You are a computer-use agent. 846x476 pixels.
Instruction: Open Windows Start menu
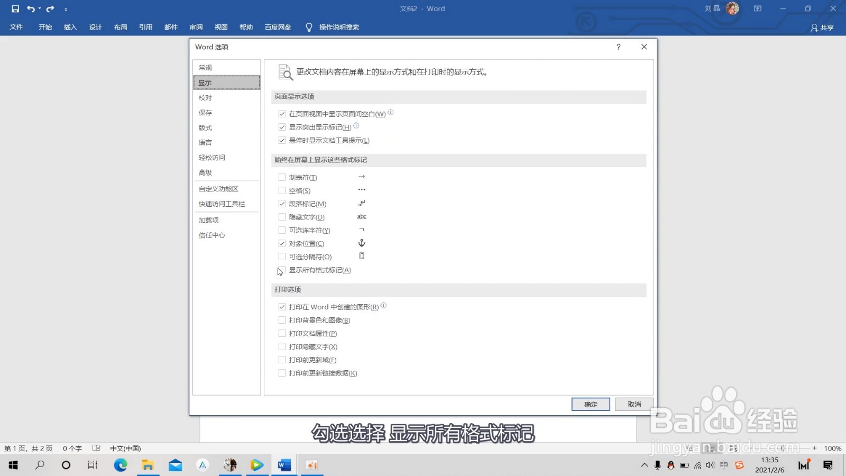[x=13, y=465]
